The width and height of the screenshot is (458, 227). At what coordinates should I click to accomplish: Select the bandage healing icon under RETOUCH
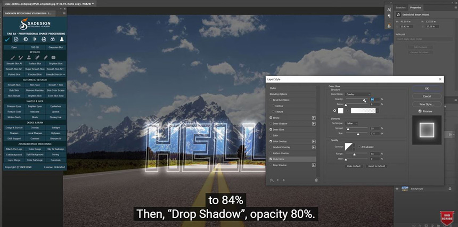(37, 58)
